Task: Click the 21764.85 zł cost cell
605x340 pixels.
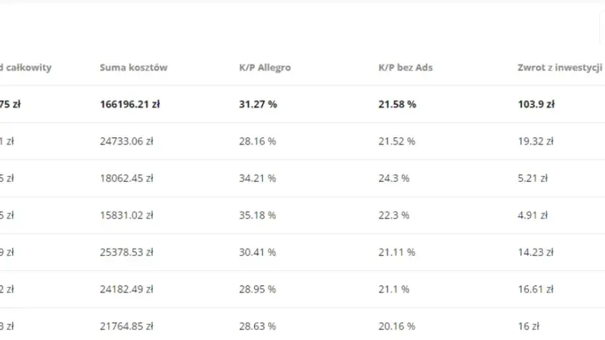Action: click(127, 326)
